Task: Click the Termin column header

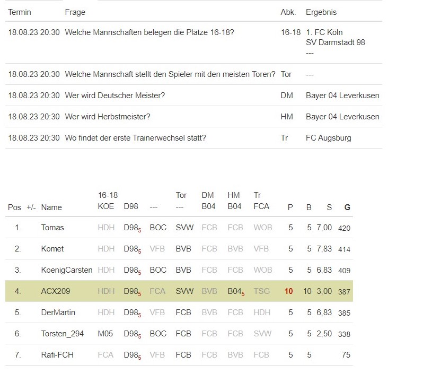Action: [20, 12]
